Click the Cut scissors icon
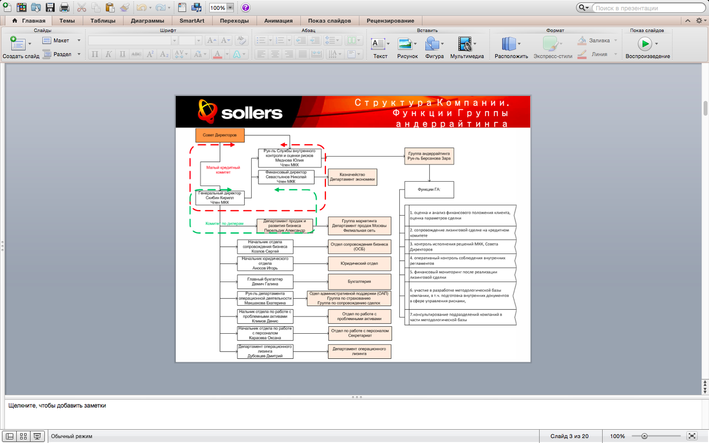This screenshot has height=443, width=709. (82, 7)
